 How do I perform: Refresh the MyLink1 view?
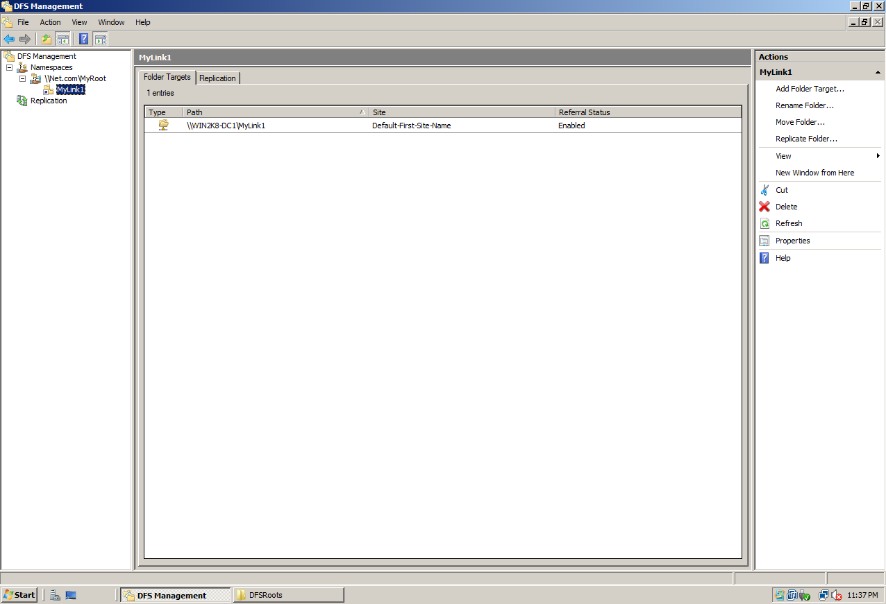[x=789, y=223]
